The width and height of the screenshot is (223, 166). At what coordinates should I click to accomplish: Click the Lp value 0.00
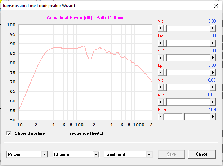click(212, 65)
